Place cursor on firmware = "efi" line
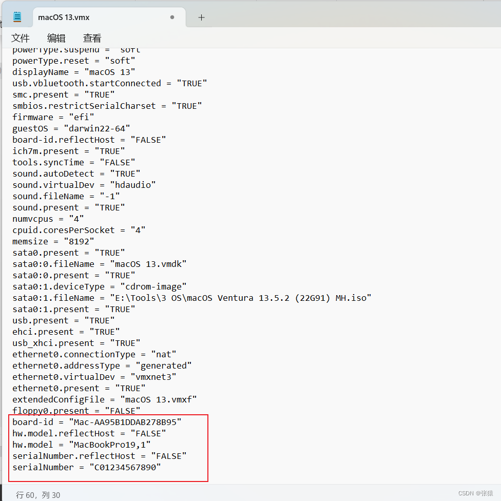Viewport: 501px width, 501px height. pos(53,117)
